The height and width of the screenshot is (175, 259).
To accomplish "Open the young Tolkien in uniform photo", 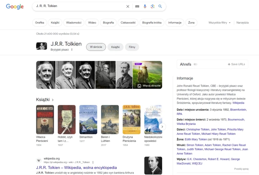I will (124, 75).
